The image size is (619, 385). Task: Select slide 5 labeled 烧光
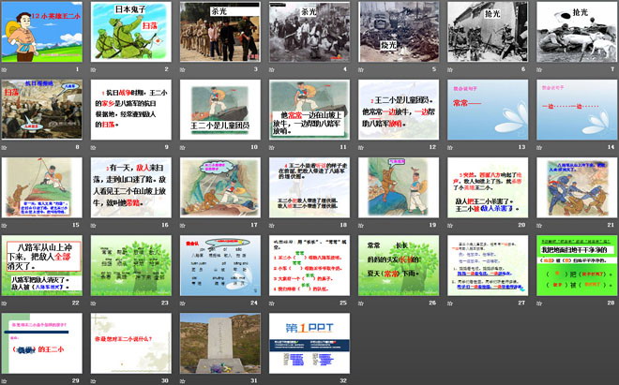point(399,32)
